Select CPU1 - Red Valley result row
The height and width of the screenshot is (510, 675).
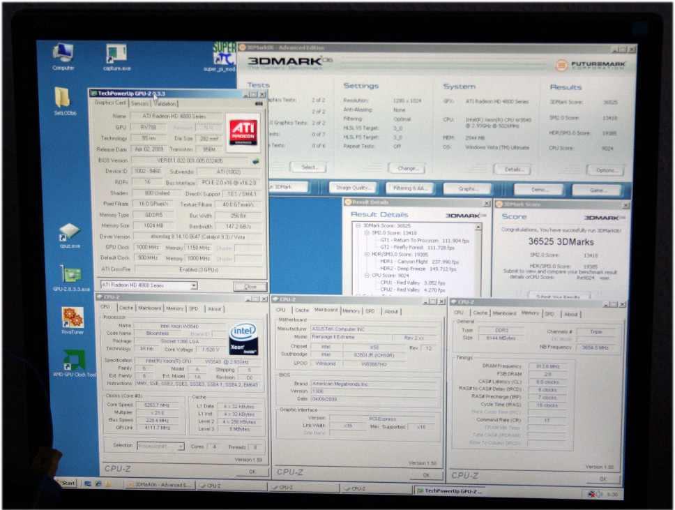point(412,283)
